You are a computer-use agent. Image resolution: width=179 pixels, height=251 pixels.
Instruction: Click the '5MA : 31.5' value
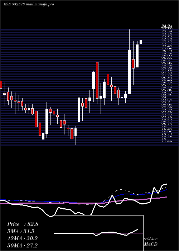tap(21, 231)
